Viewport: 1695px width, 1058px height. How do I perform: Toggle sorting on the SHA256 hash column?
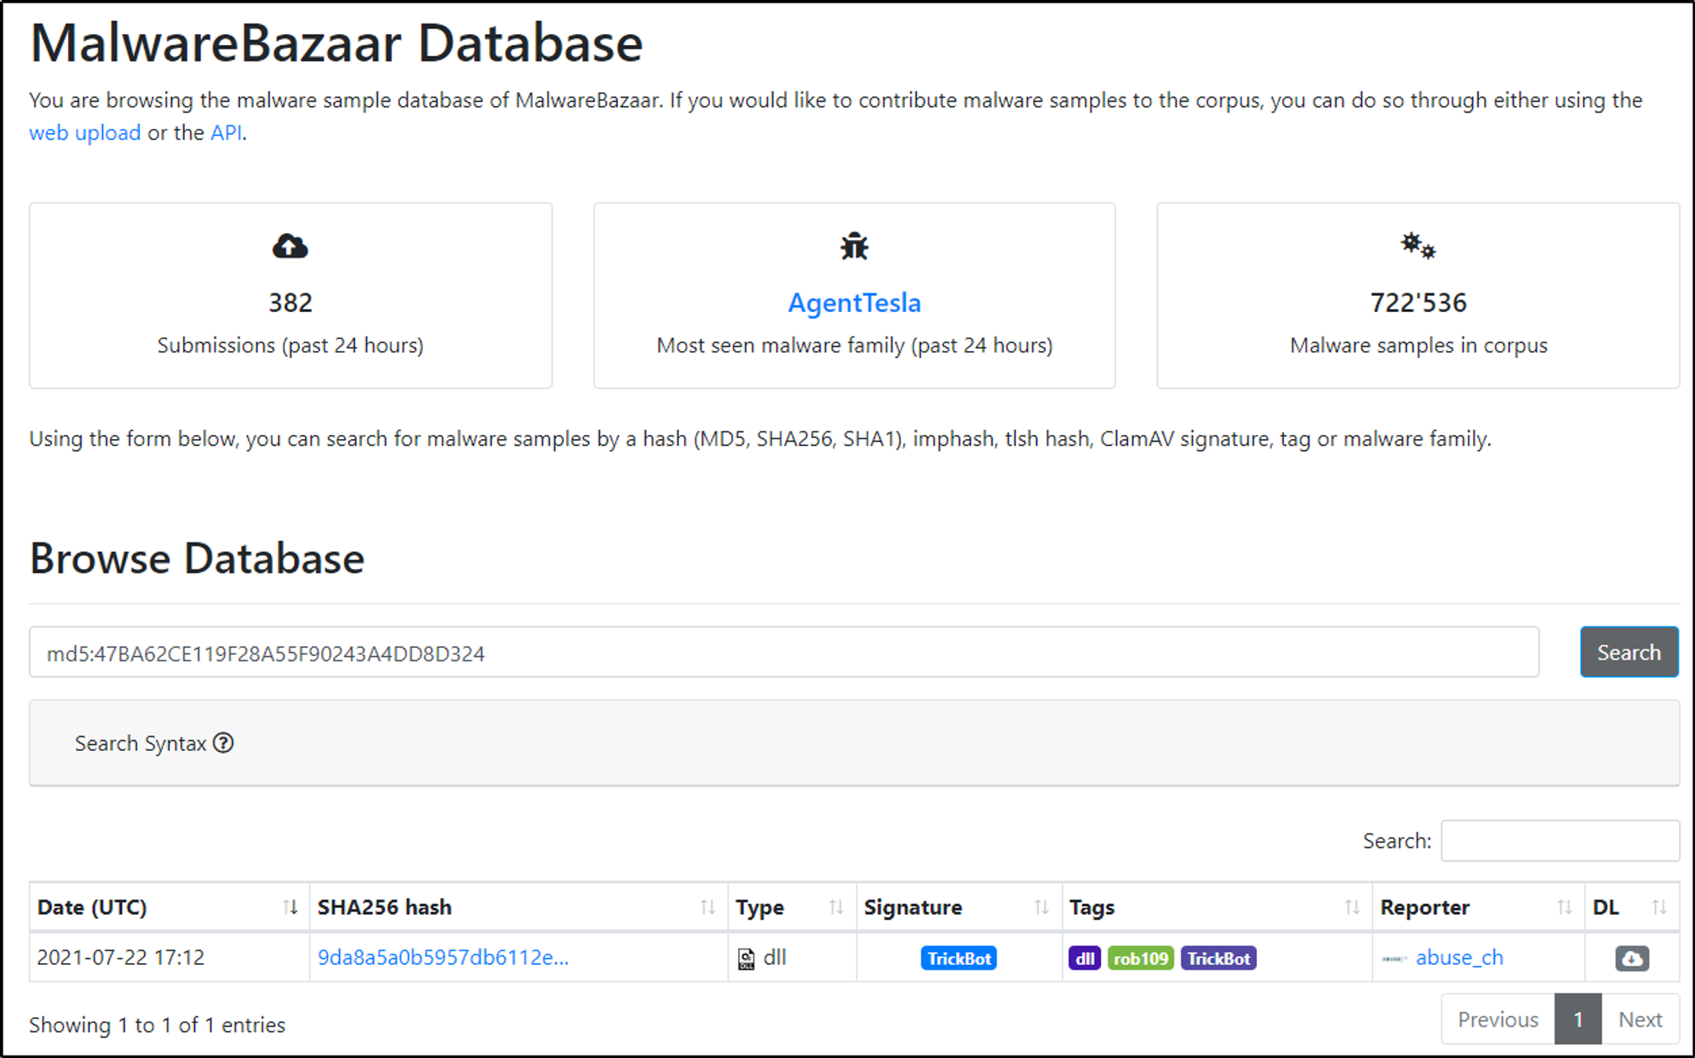click(708, 906)
